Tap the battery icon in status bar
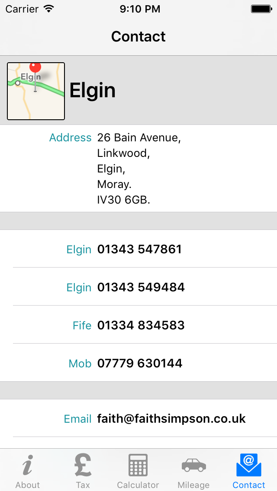Screen dimensions: 277x491 click(x=261, y=9)
